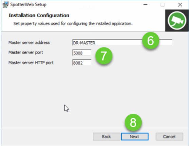
Task: Click the 'Master server address' label
Action: click(x=29, y=42)
